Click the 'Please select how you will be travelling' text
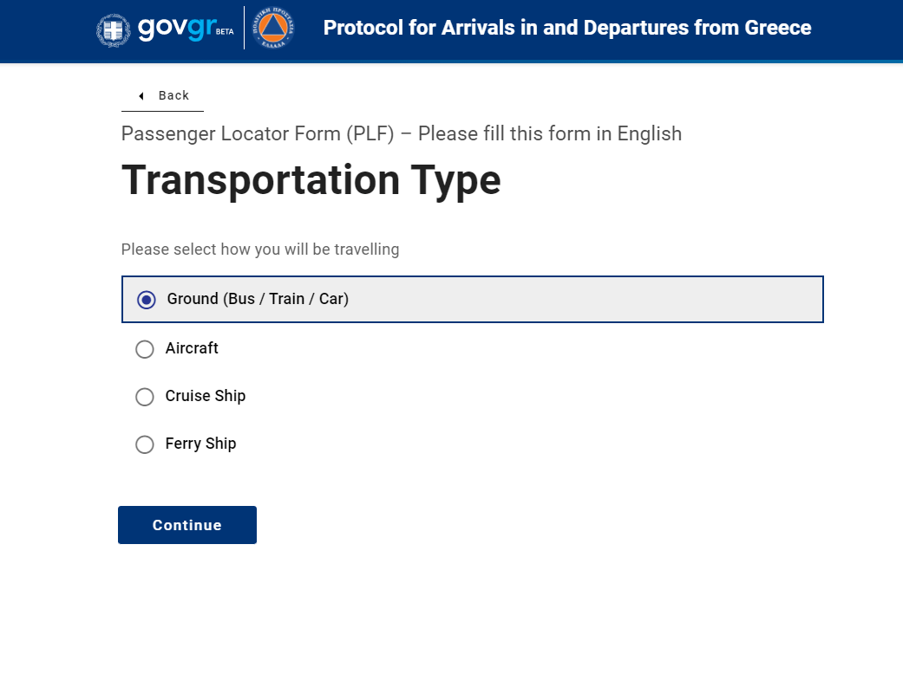Image resolution: width=903 pixels, height=674 pixels. (260, 249)
